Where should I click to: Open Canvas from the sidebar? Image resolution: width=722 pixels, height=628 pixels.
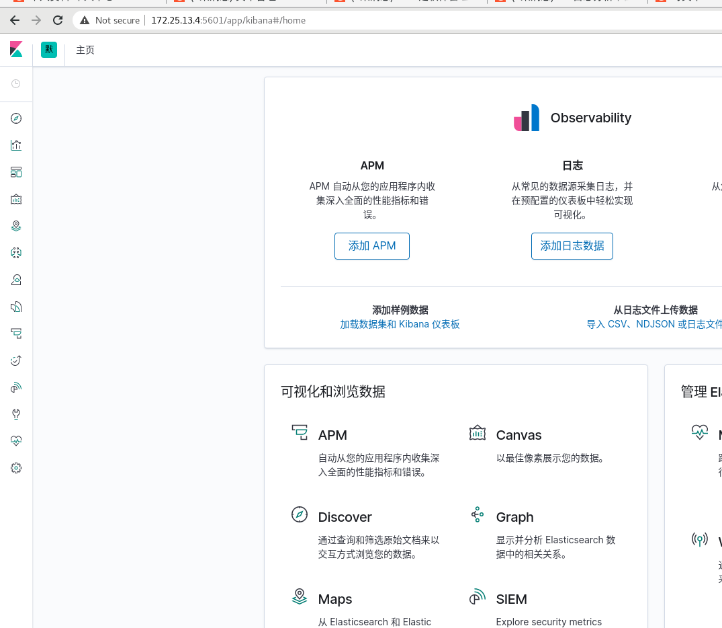pyautogui.click(x=16, y=199)
